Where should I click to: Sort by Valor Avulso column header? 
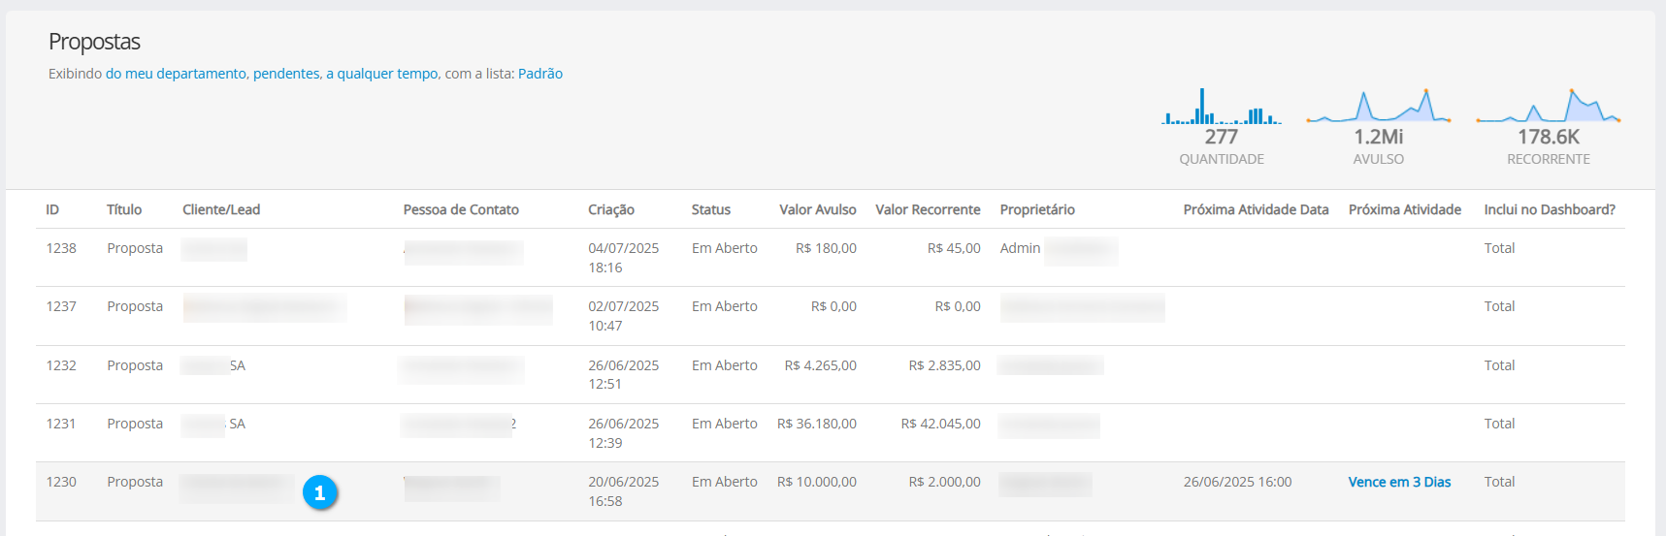coord(817,209)
